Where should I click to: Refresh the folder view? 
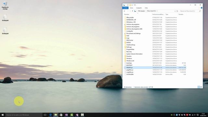pos(177,11)
